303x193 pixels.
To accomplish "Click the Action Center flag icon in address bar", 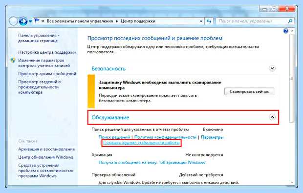I will coord(37,21).
